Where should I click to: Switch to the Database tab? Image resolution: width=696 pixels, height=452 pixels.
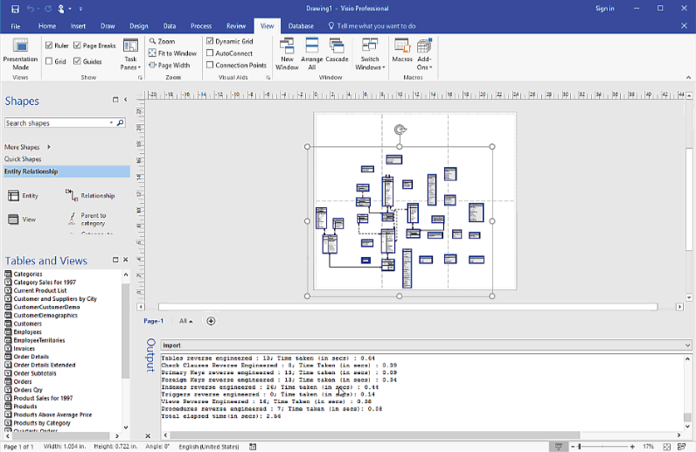click(x=301, y=26)
